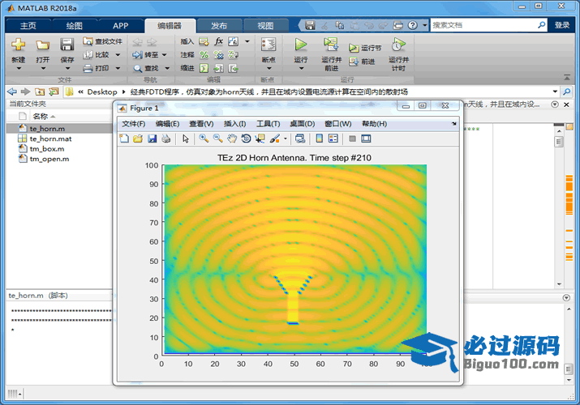Switch to the 主页 (Home) tab

(28, 26)
